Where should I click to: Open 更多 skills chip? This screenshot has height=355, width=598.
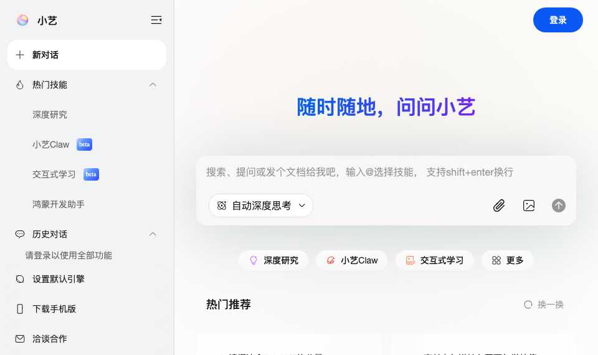pyautogui.click(x=507, y=260)
